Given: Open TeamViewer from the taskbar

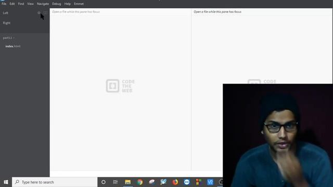Looking at the screenshot, I should coord(187,182).
